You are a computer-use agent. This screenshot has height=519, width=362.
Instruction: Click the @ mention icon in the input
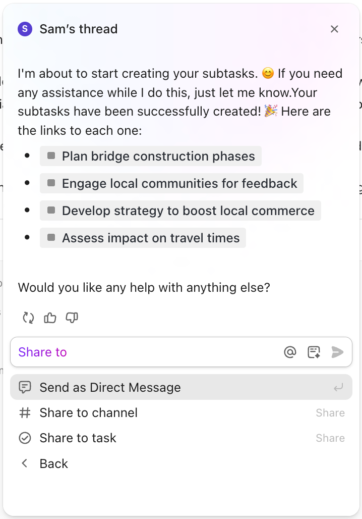pos(290,352)
